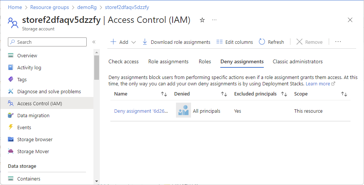Click the Home breadcrumb link
364x185 pixels.
(15, 7)
